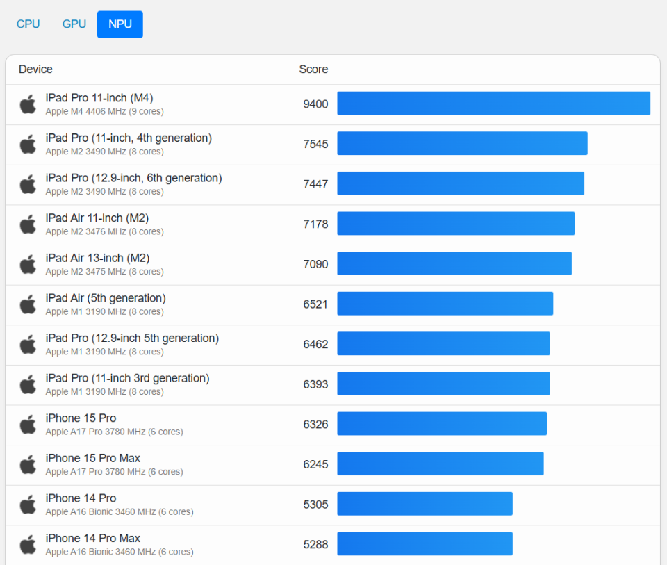Click the Score column header
The image size is (667, 565).
coord(313,69)
